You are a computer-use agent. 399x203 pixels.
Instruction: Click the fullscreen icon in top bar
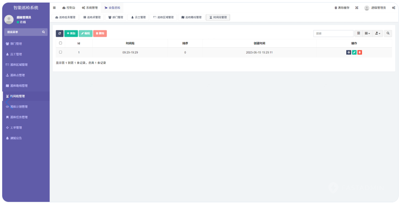point(357,8)
